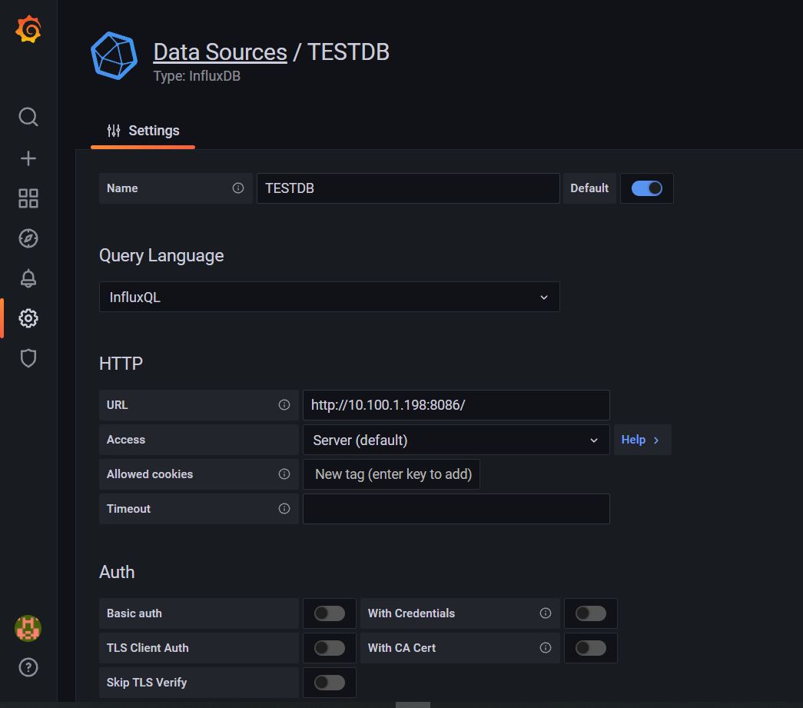Enable the TLS Client Auth toggle
This screenshot has height=708, width=803.
pos(330,647)
